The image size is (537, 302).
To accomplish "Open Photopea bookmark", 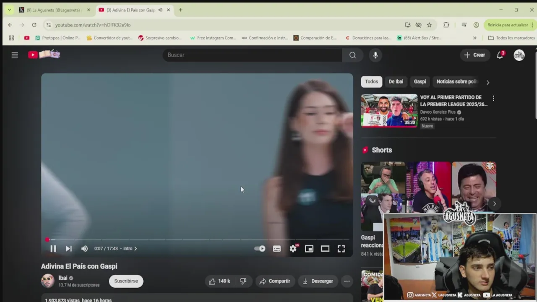I will pos(58,38).
